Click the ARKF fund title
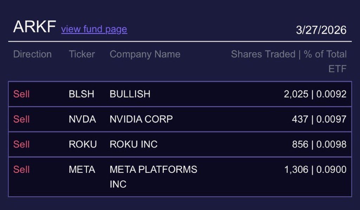This screenshot has width=360, height=210. coord(34,27)
